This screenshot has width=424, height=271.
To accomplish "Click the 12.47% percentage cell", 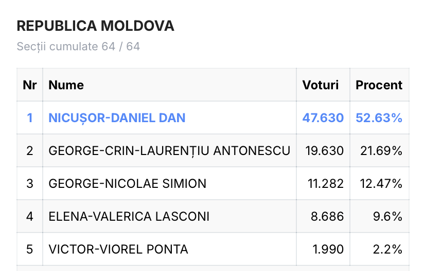I will 381,184.
